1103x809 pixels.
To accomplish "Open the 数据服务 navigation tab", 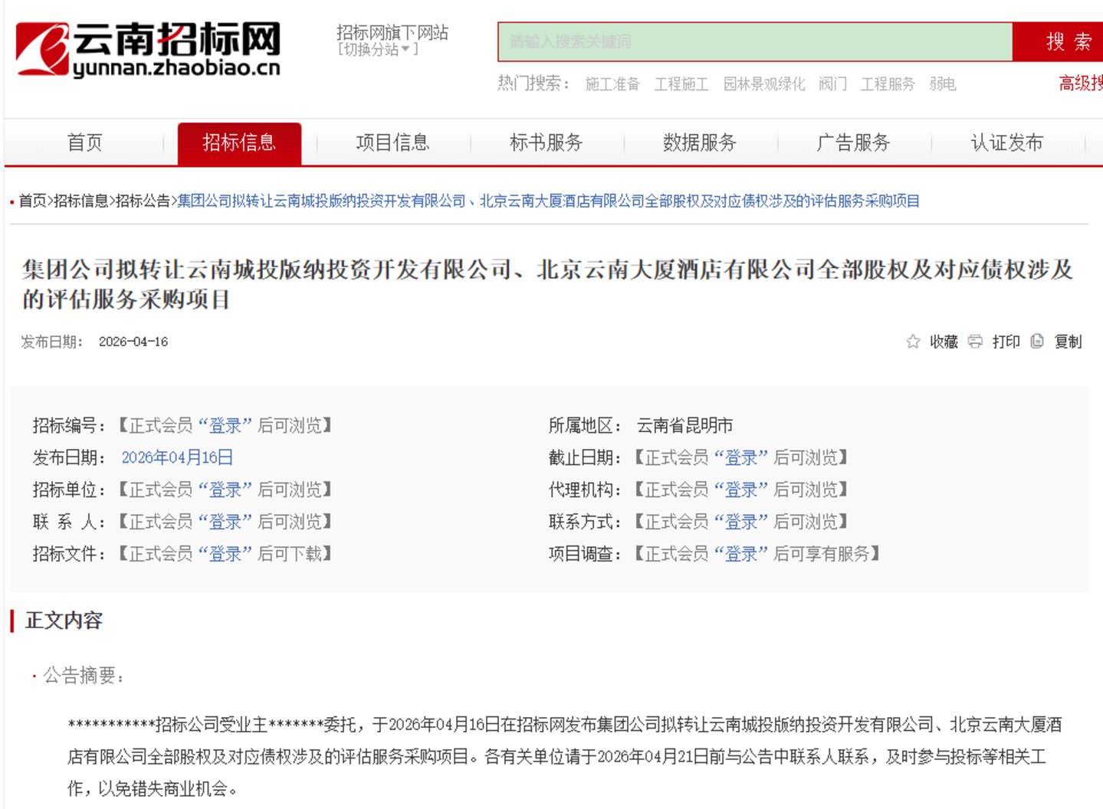I will coord(700,142).
